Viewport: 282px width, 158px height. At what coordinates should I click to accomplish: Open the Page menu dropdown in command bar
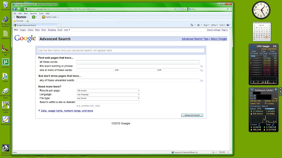[206, 25]
